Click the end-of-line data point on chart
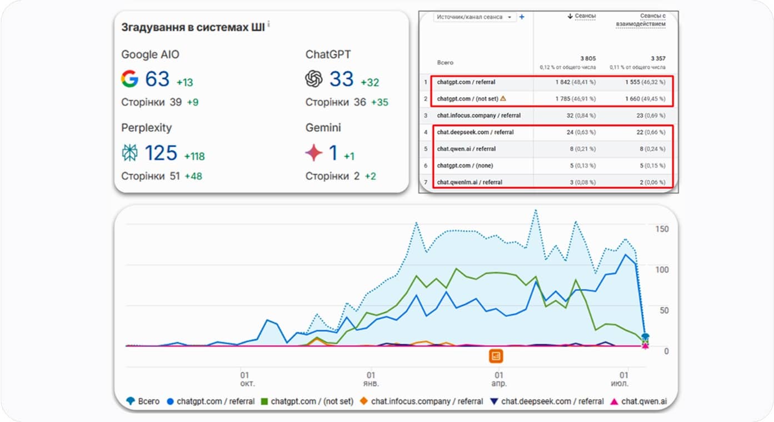Screen dimensions: 774x422 point(645,337)
